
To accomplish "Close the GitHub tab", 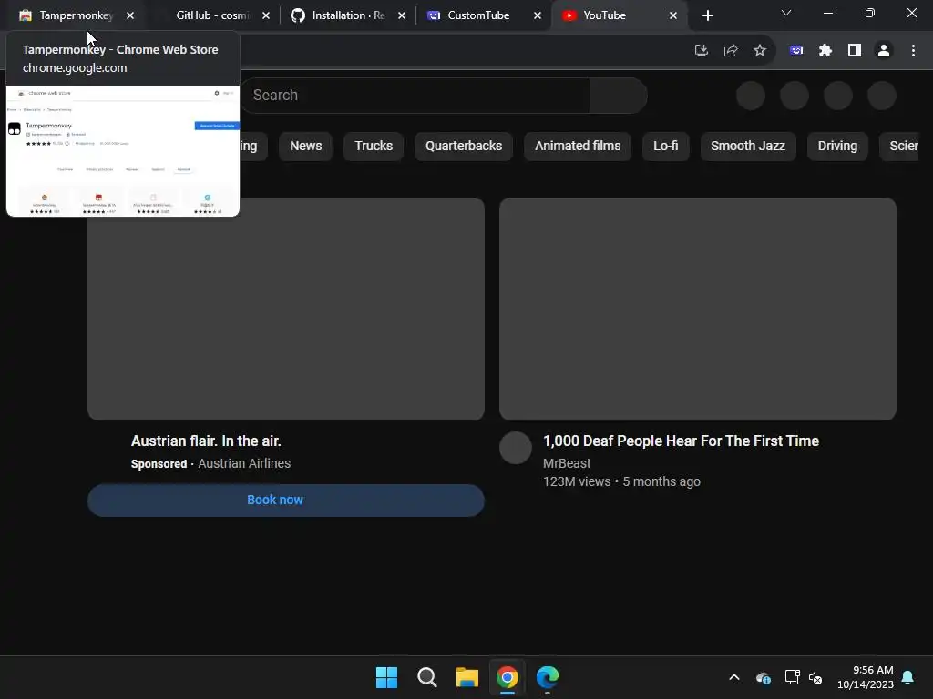I will [266, 15].
